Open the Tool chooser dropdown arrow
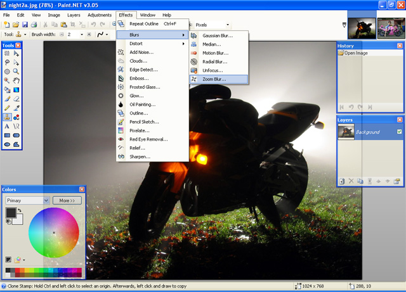This screenshot has height=292, width=406. tap(25, 34)
